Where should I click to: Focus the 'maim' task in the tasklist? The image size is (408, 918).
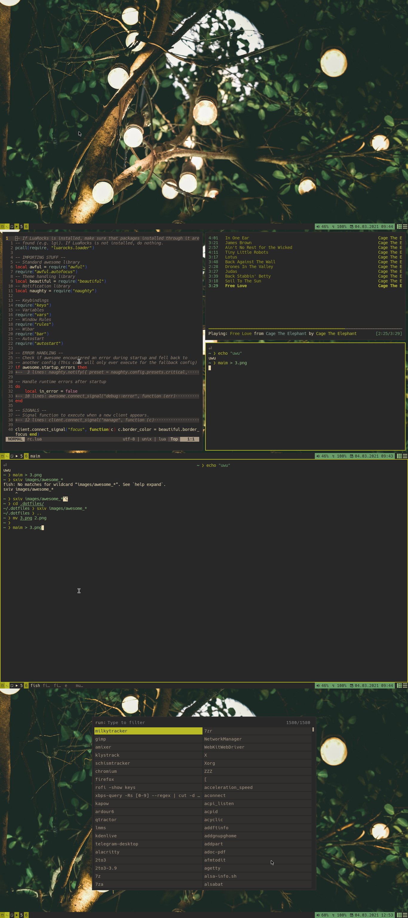tap(35, 456)
